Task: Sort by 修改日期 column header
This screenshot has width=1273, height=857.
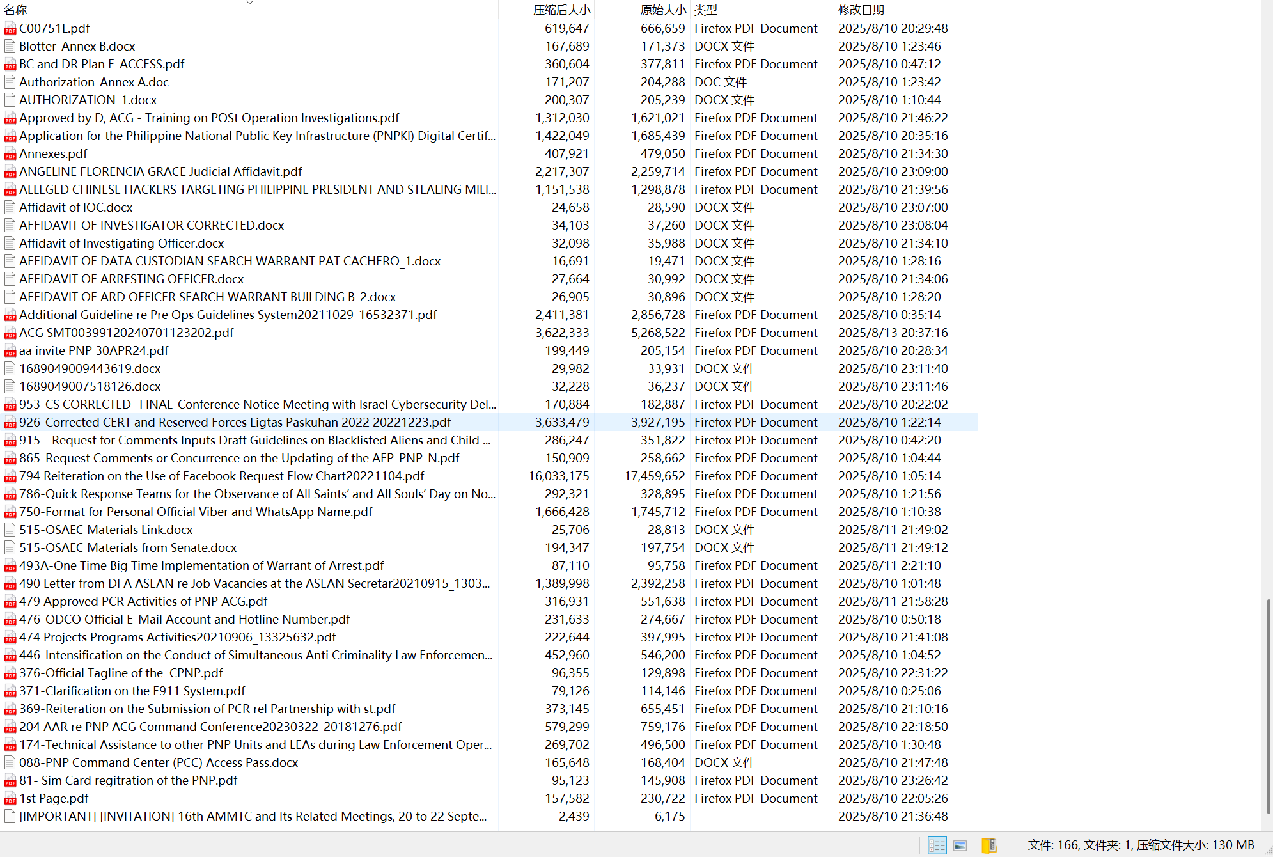Action: click(861, 10)
